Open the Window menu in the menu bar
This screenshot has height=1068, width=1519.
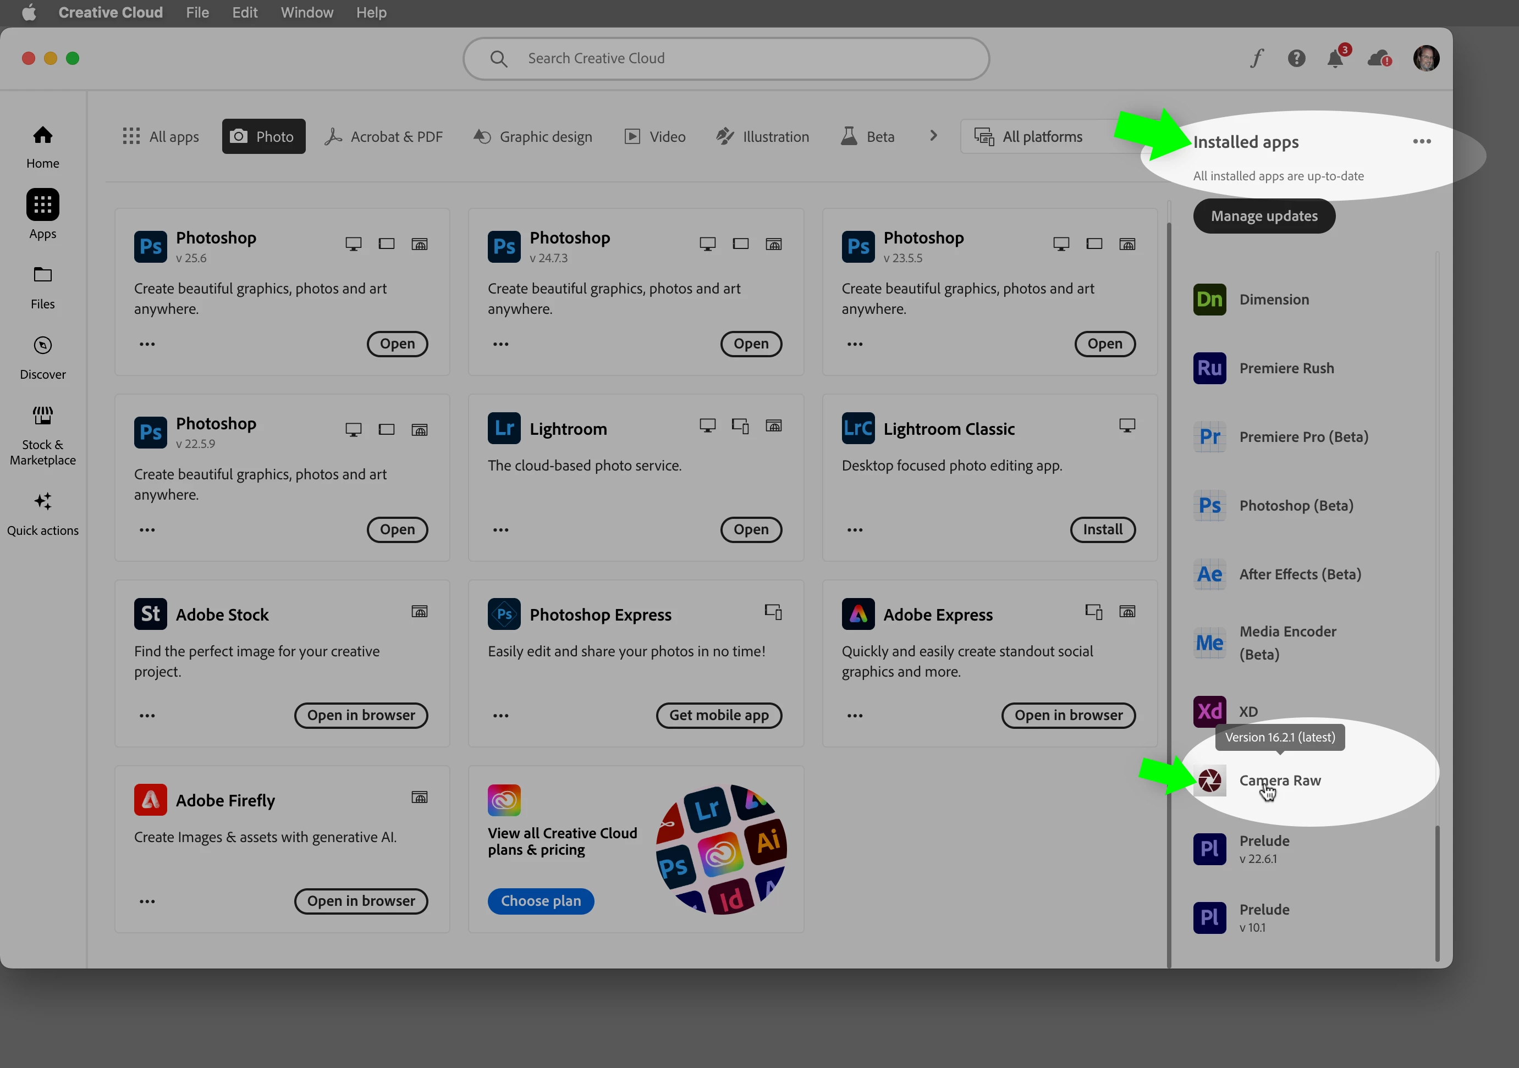point(307,13)
